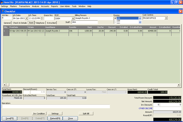Open the Analysis menu
Screen dimensions: 183x122
pos(36,6)
